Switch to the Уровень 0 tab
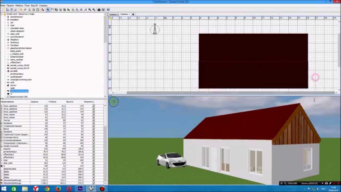 tap(114, 14)
